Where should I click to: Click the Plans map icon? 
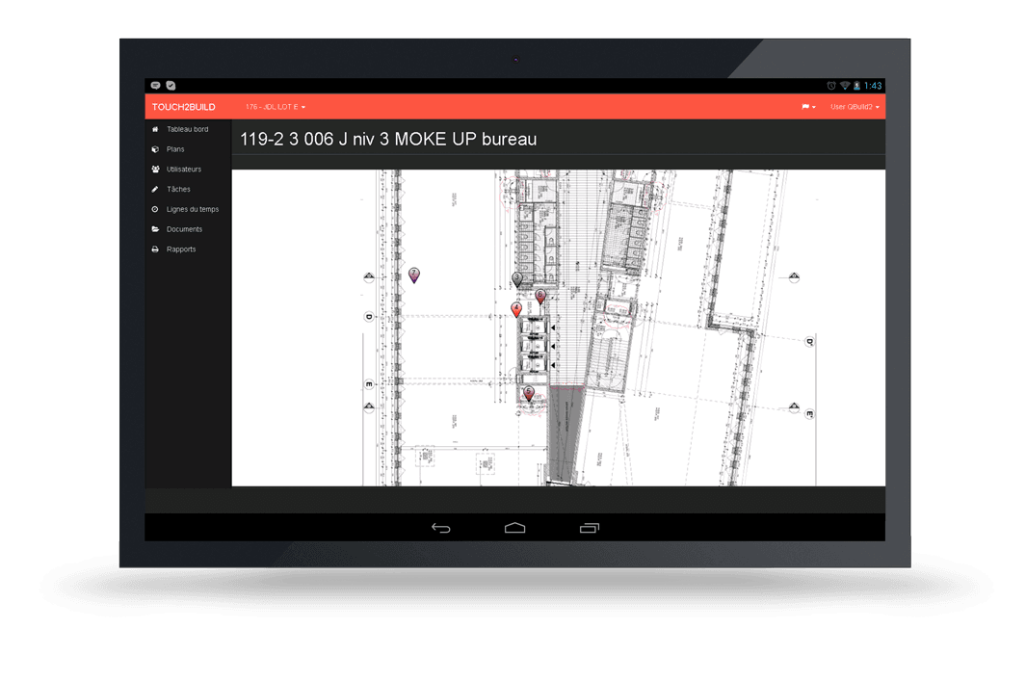[x=154, y=148]
